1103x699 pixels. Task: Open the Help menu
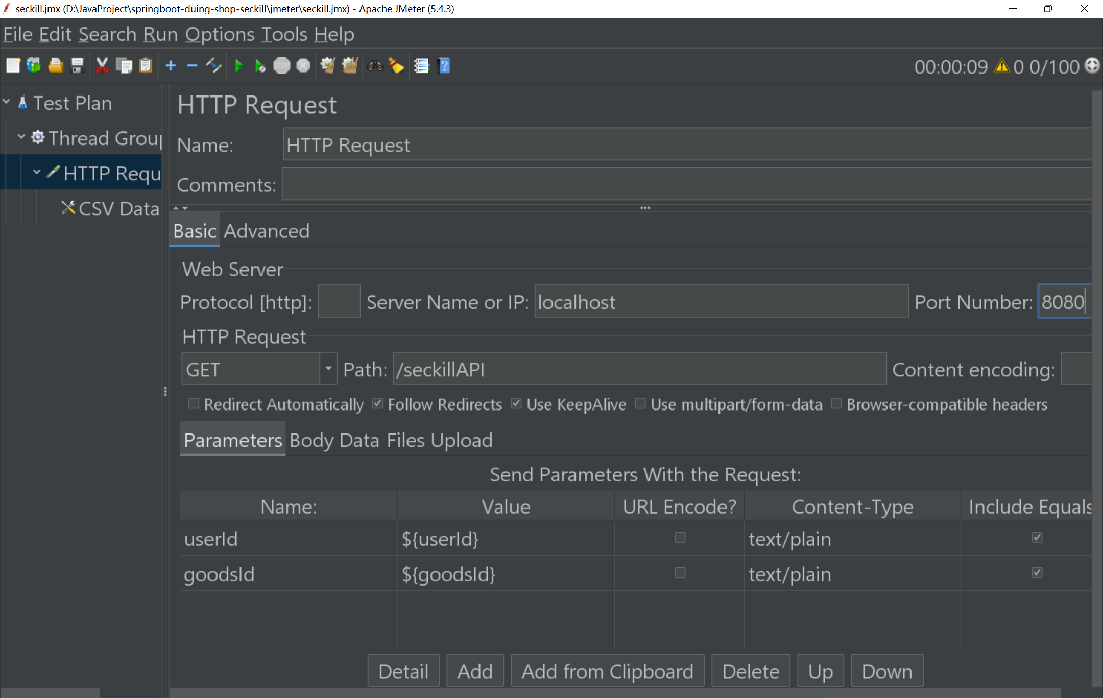334,34
